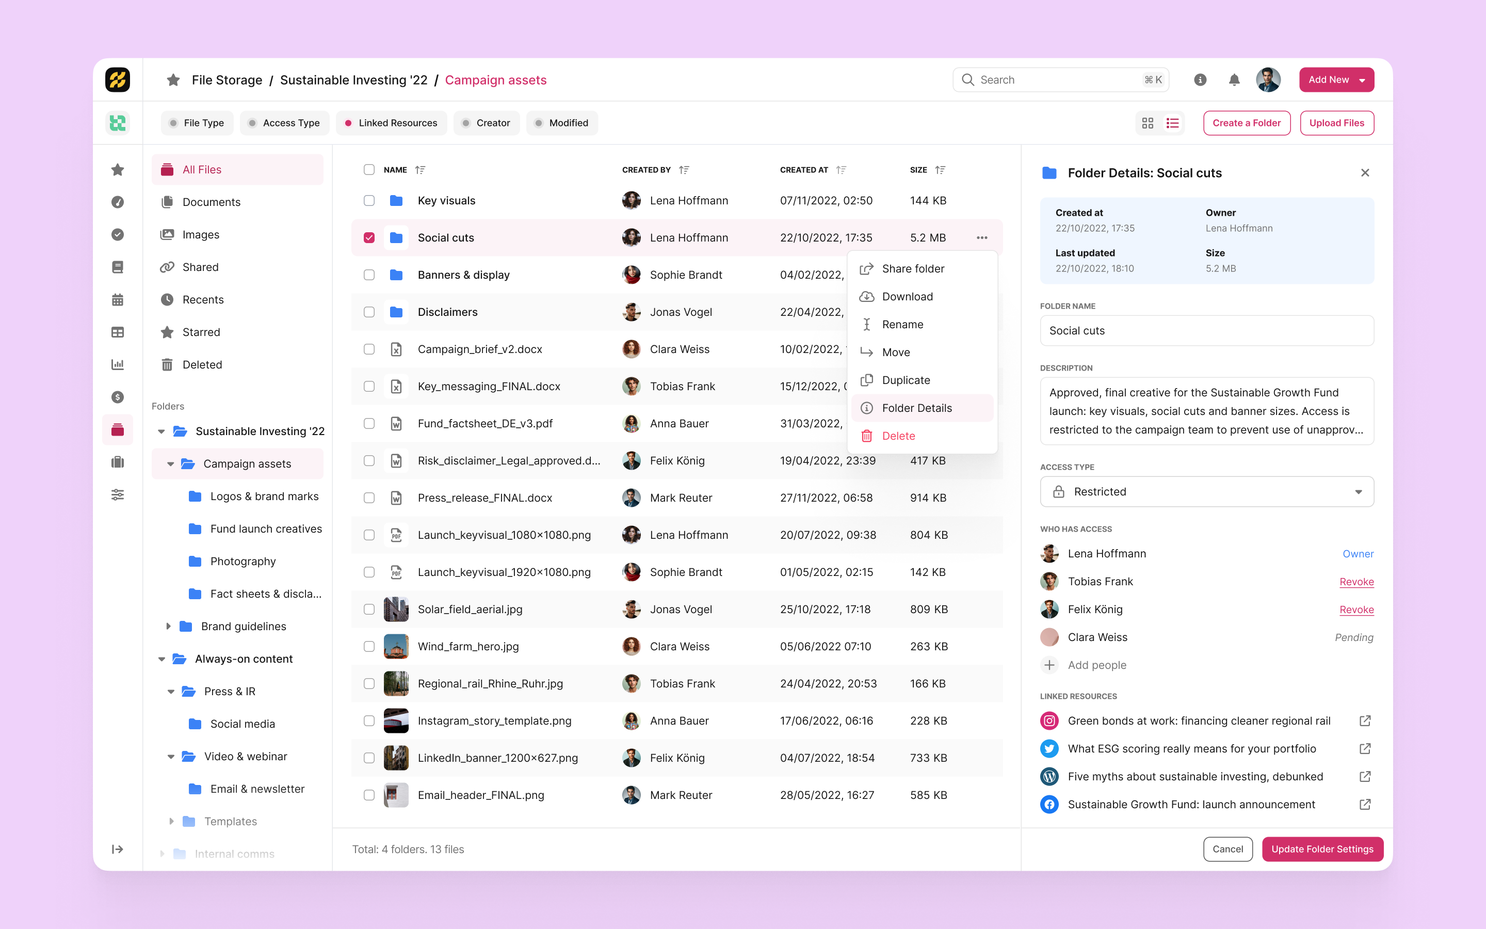1486x929 pixels.
Task: Collapse the Always-on content folder
Action: 161,659
